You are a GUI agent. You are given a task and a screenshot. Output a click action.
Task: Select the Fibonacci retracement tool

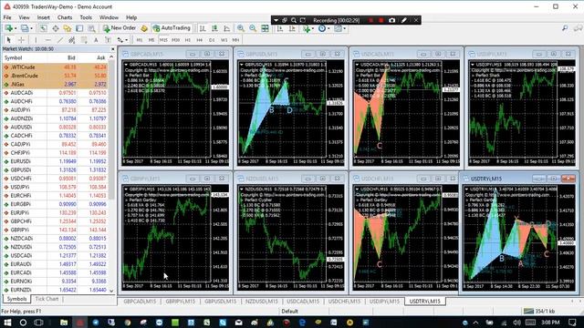tap(84, 40)
